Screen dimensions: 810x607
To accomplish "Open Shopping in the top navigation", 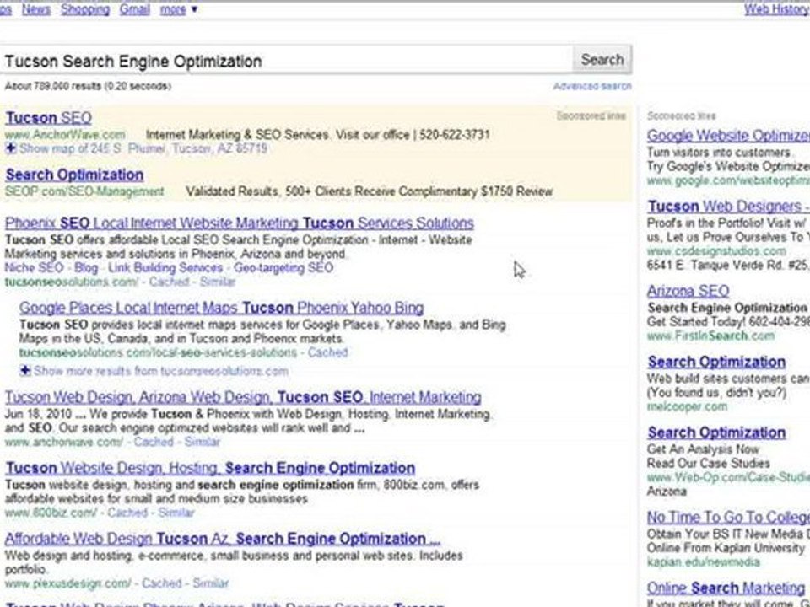I will 85,9.
